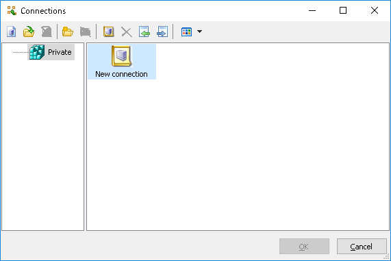Viewport: 391px width, 261px height.
Task: Click the Cancel button
Action: (x=362, y=247)
